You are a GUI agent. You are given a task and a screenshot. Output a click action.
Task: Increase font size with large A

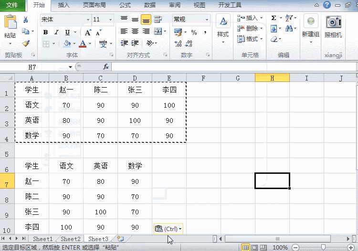tap(88, 33)
